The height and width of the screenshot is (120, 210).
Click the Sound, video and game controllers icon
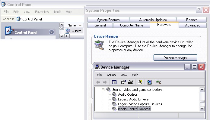[109, 90]
